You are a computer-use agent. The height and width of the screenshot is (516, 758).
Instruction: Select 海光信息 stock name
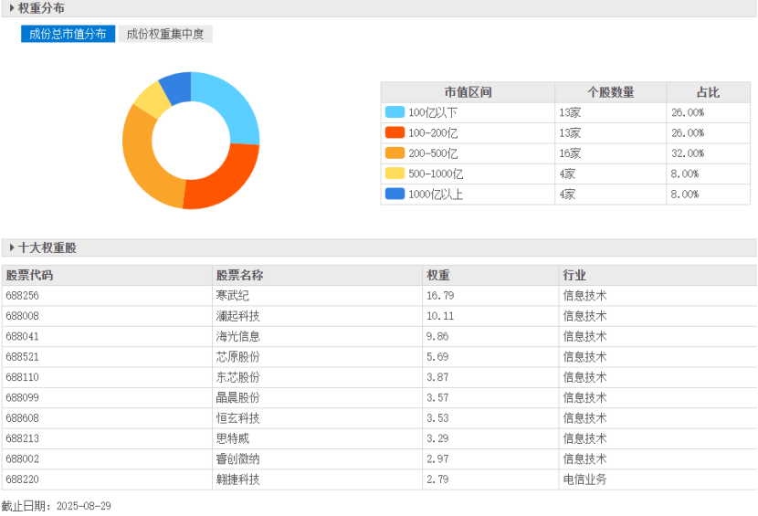click(237, 336)
